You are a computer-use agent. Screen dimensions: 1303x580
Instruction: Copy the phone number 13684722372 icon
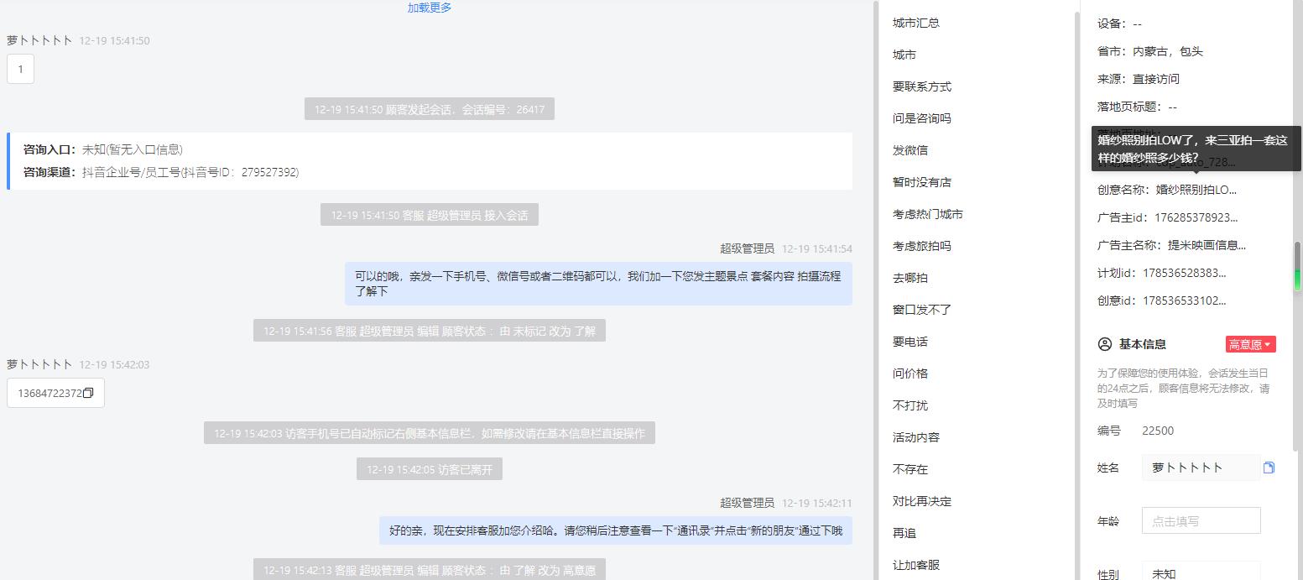pyautogui.click(x=88, y=393)
